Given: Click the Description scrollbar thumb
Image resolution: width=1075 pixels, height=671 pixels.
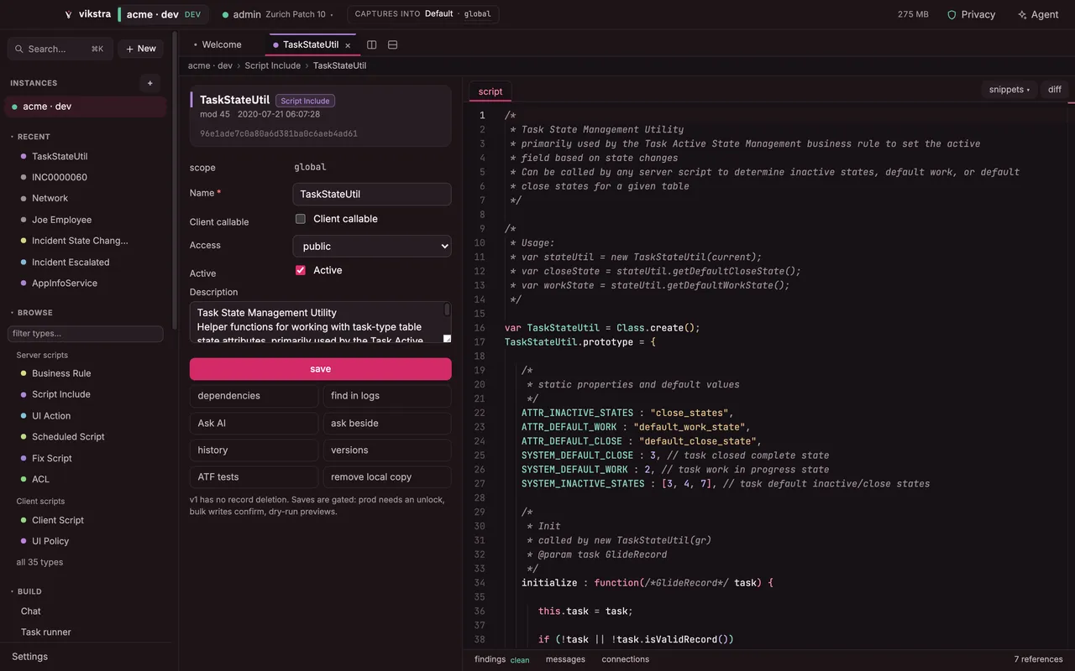Looking at the screenshot, I should point(447,310).
